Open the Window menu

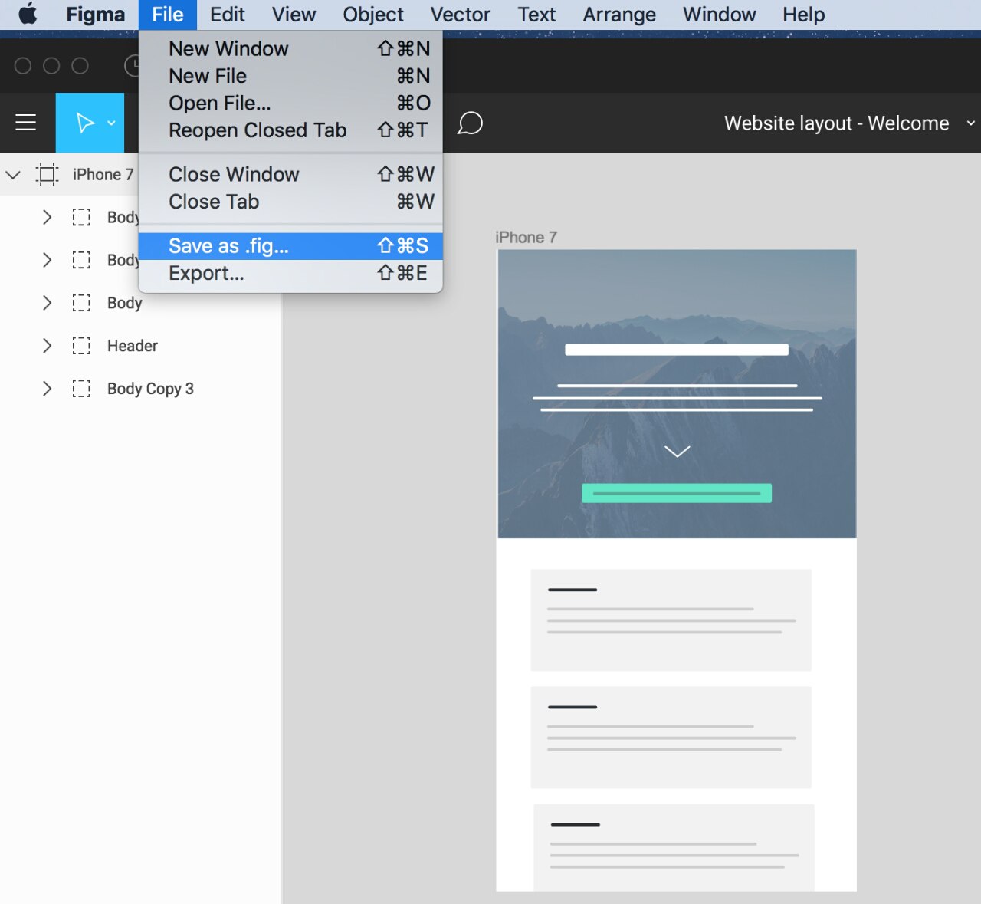click(720, 15)
